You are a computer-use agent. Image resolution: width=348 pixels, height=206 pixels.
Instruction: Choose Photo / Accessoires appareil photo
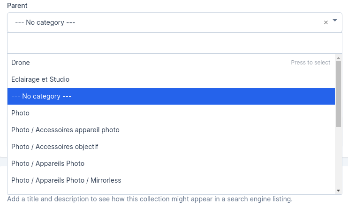pos(171,130)
